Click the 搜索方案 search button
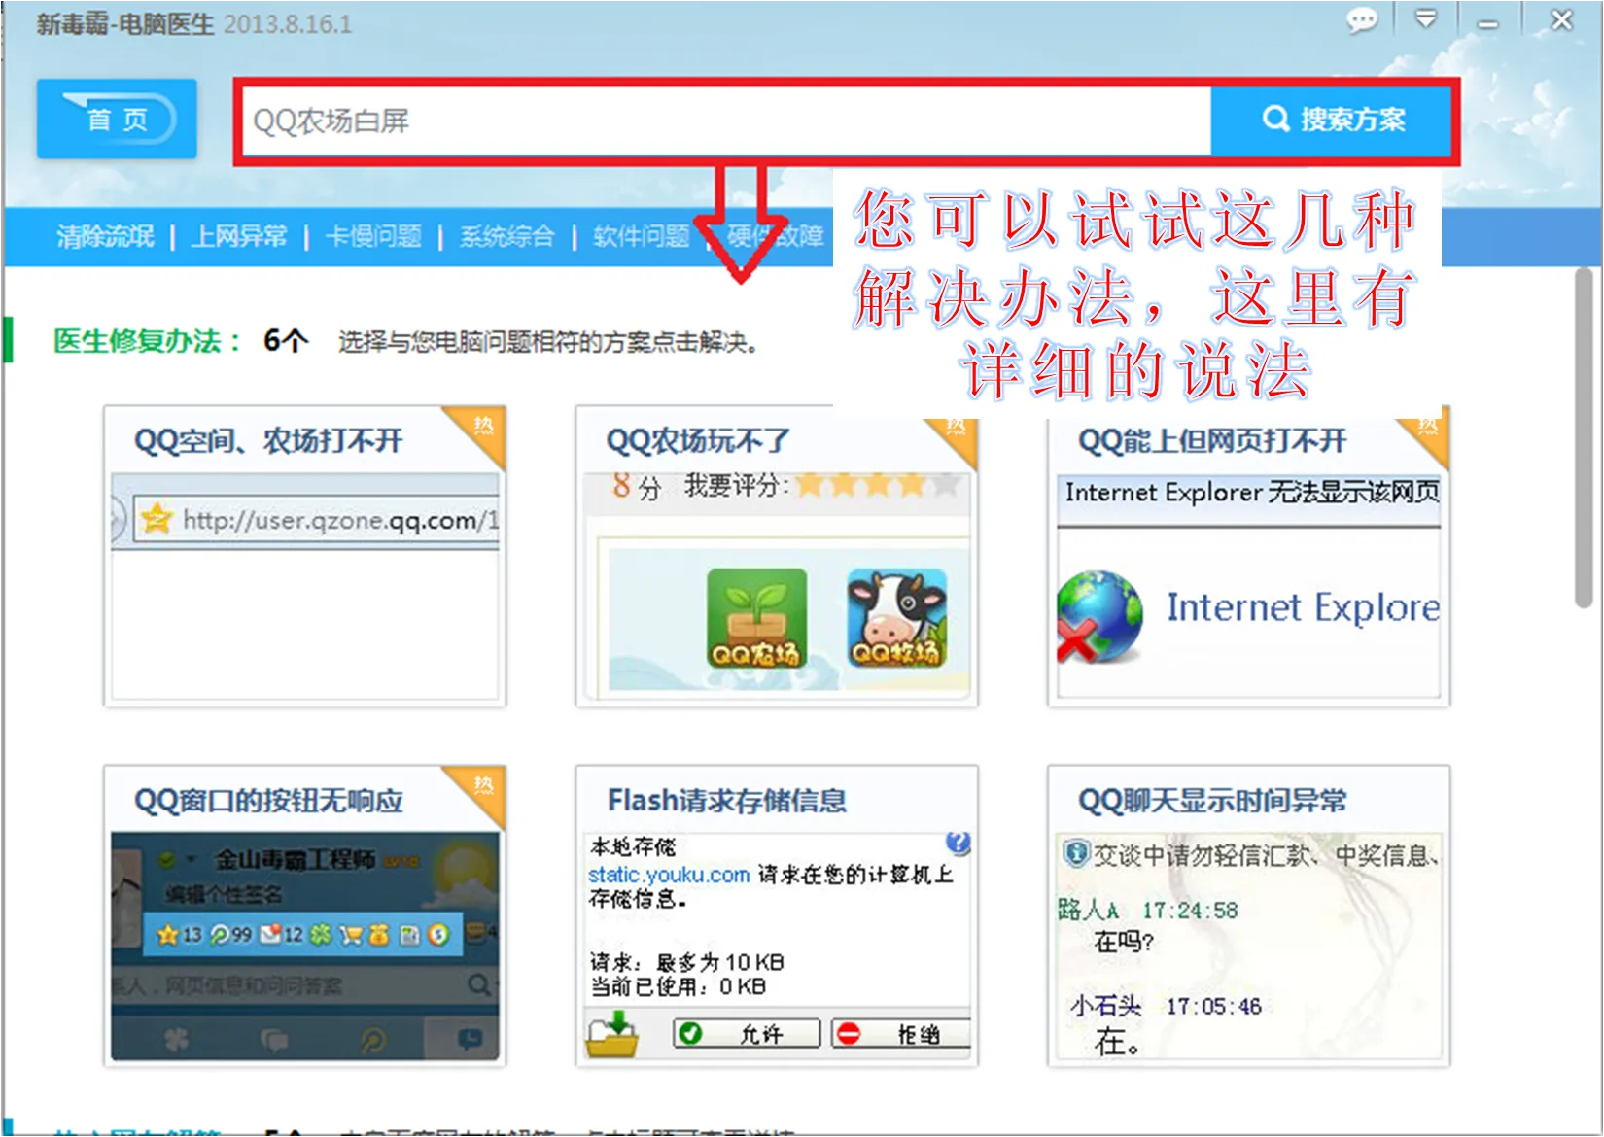This screenshot has height=1137, width=1604. coord(1331,121)
